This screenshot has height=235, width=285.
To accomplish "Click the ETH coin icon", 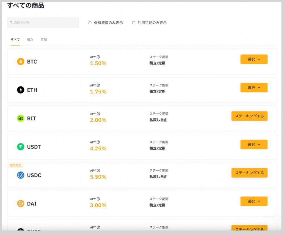I will coord(20,90).
